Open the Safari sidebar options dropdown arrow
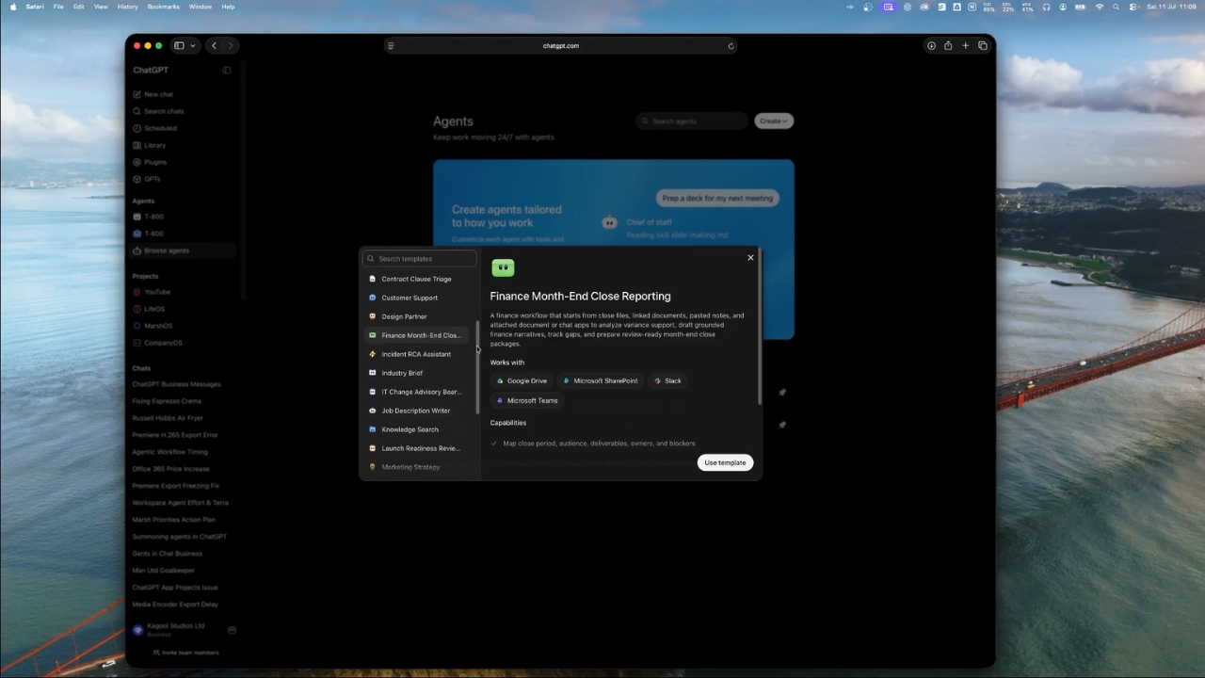This screenshot has height=678, width=1205. pos(193,45)
